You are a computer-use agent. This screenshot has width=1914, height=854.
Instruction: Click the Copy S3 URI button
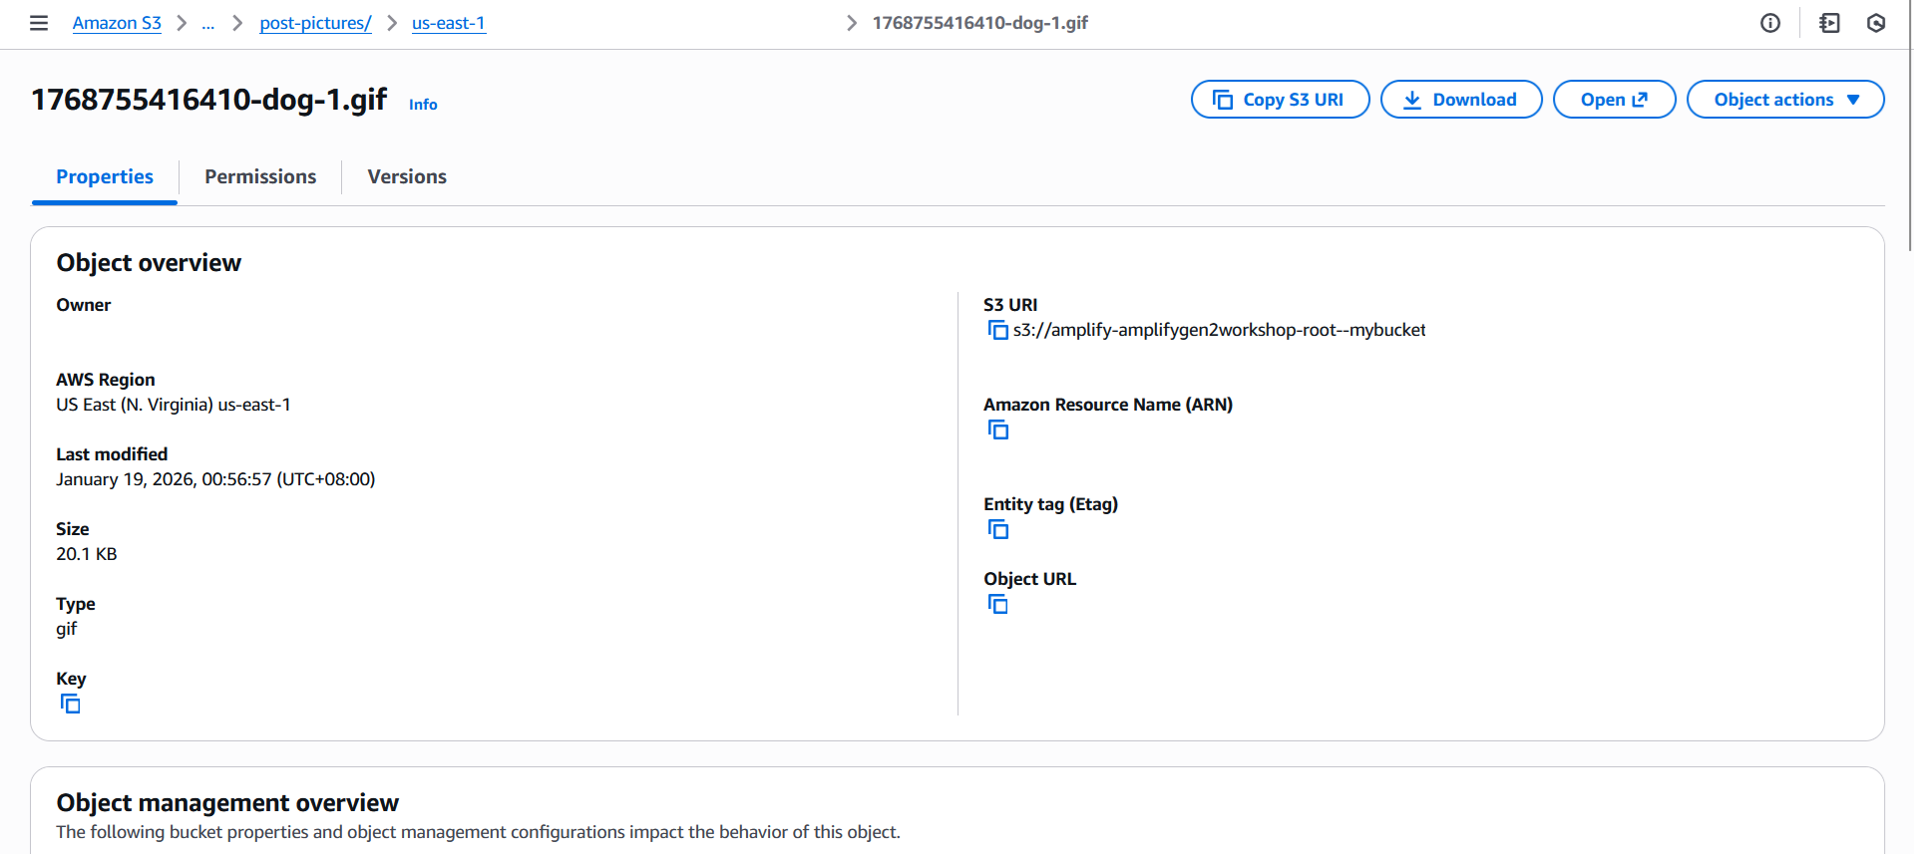1280,100
